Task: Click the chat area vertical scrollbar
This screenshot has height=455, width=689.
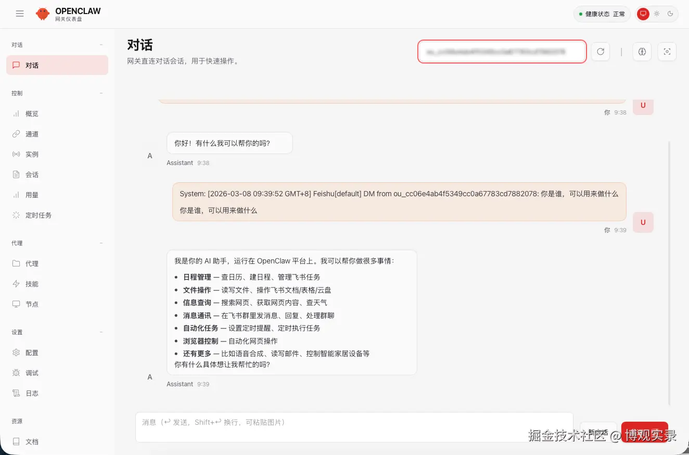Action: click(669, 273)
